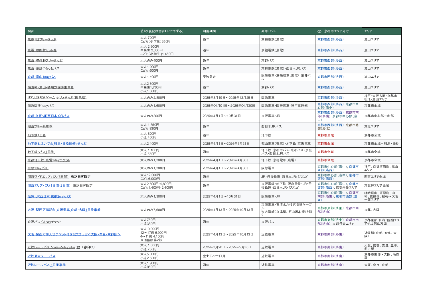Open the 阪急1dayパス link

(x=38, y=168)
